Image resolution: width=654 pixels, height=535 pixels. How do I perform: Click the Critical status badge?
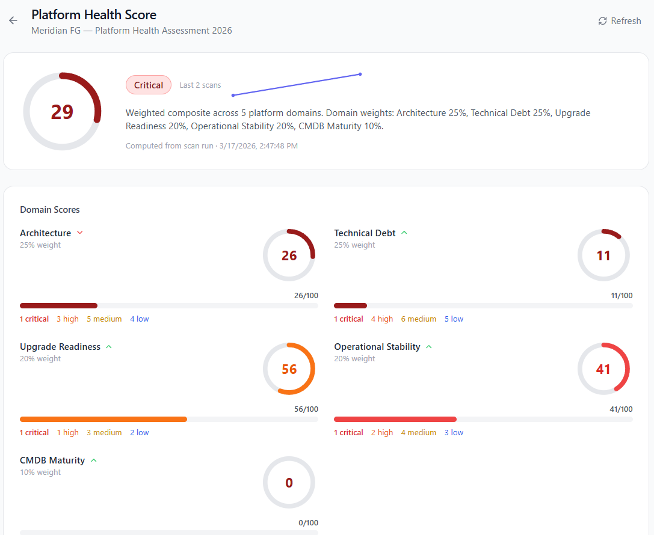[x=149, y=85]
